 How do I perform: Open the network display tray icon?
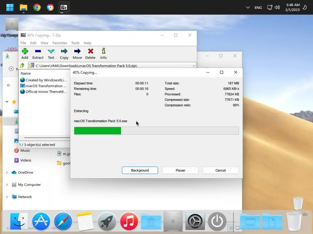[270, 7]
